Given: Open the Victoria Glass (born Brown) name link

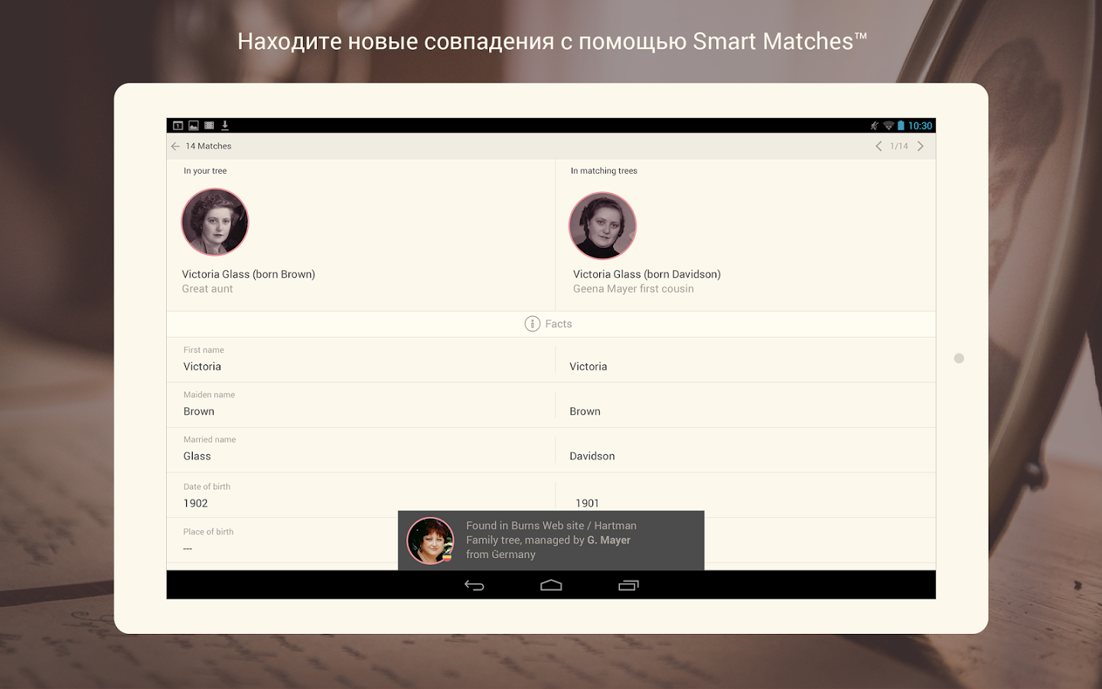Looking at the screenshot, I should (x=249, y=274).
